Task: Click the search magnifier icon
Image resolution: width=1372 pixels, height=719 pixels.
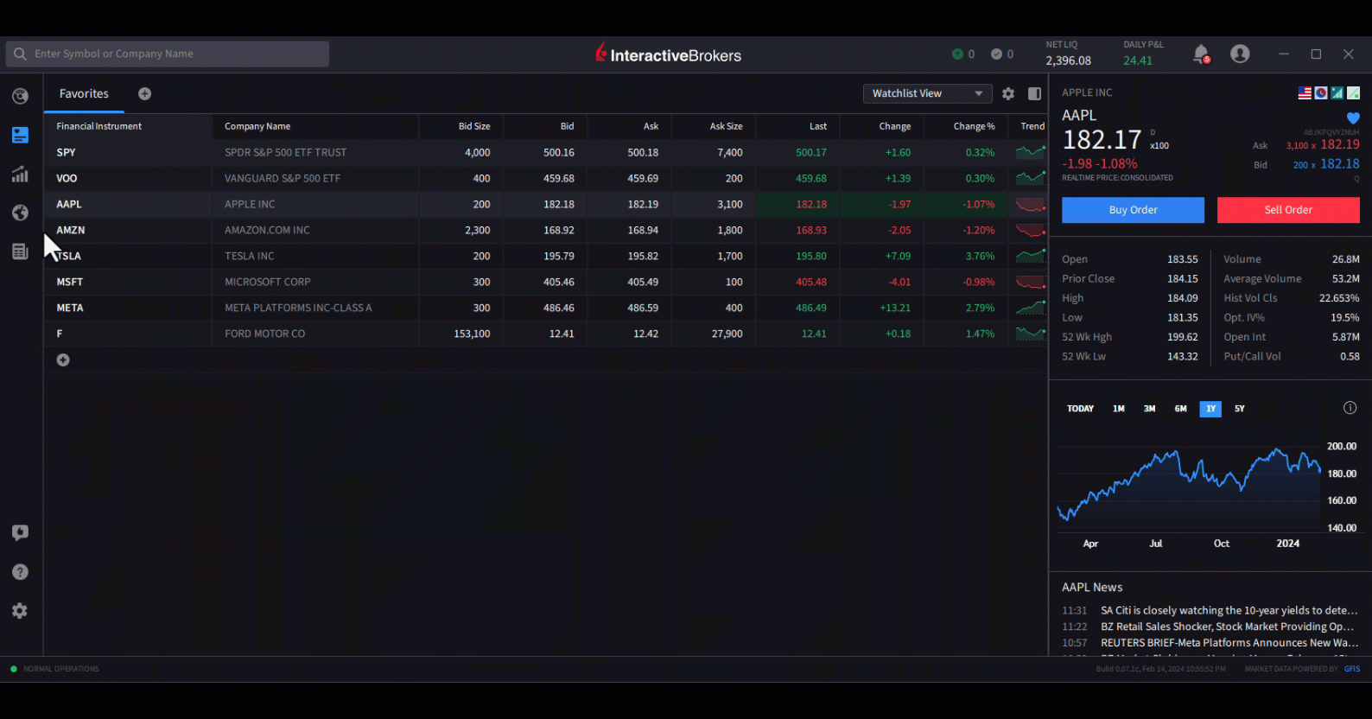Action: point(20,54)
